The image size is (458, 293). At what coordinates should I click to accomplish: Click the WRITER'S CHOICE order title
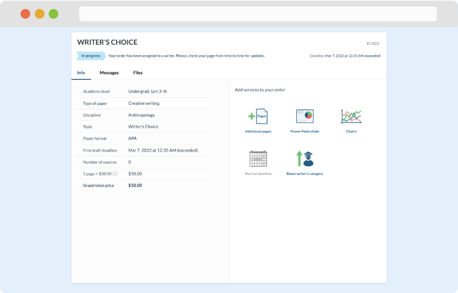tap(107, 42)
